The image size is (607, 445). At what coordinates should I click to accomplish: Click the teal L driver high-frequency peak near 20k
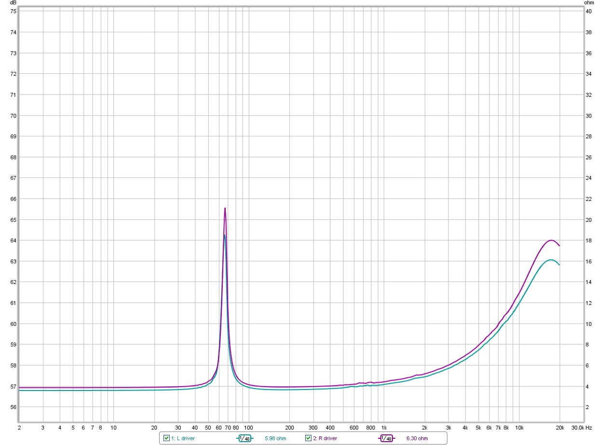click(x=551, y=260)
